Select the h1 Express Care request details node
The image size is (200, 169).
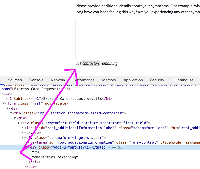pyautogui.click(x=59, y=99)
